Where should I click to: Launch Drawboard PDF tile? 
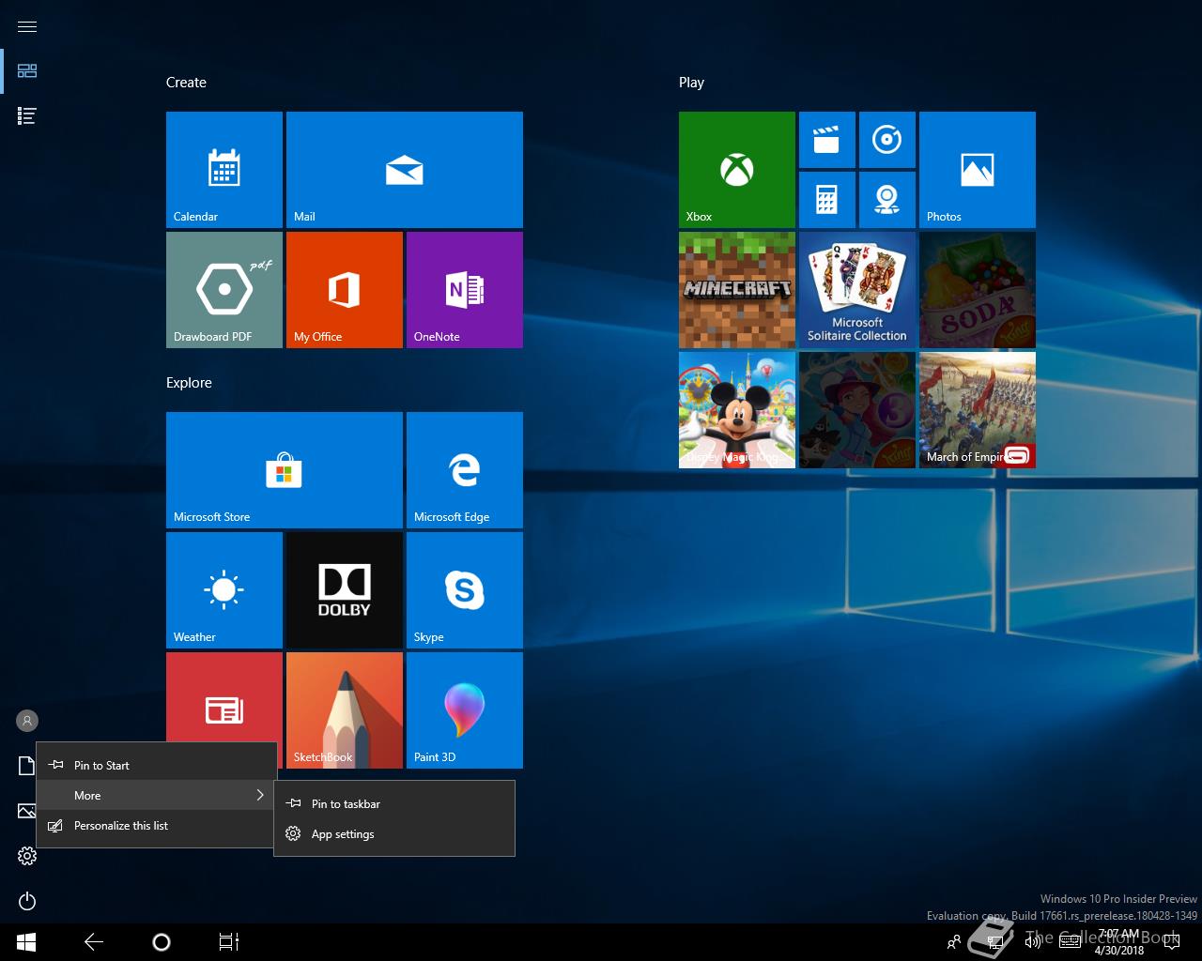click(224, 290)
